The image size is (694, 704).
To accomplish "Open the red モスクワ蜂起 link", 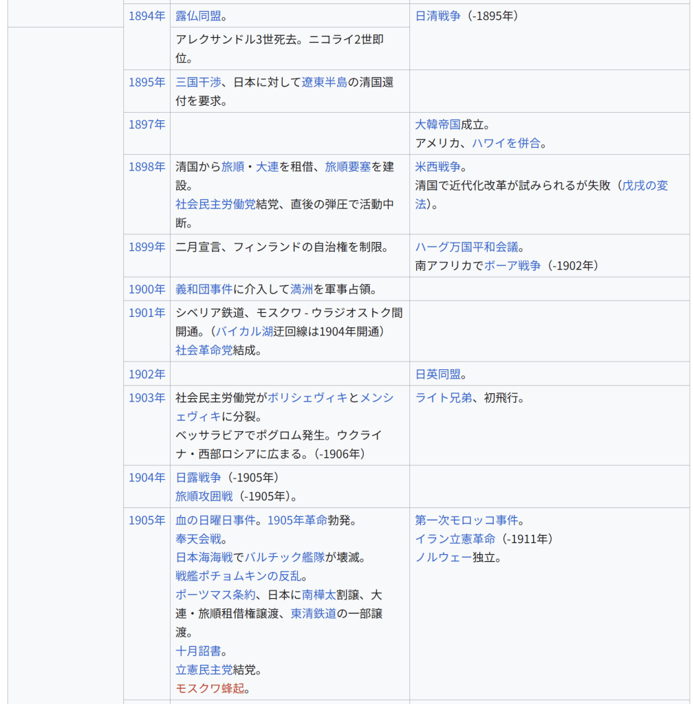I will point(210,688).
